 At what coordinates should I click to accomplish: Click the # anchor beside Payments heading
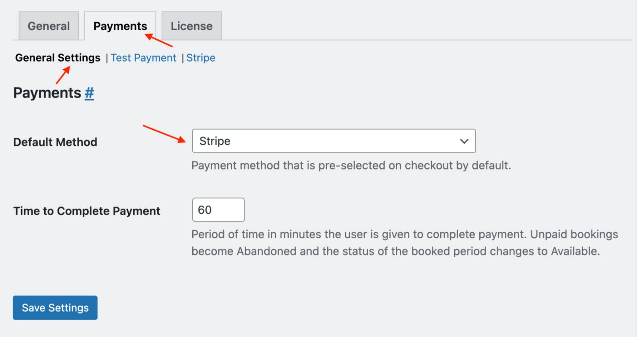pos(89,93)
